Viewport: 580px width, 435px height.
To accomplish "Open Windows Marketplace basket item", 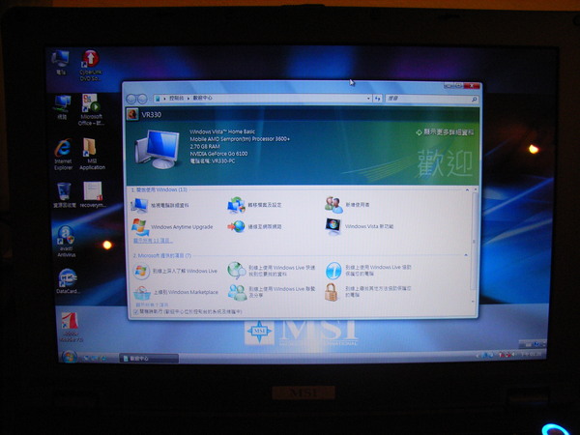I will [x=176, y=293].
